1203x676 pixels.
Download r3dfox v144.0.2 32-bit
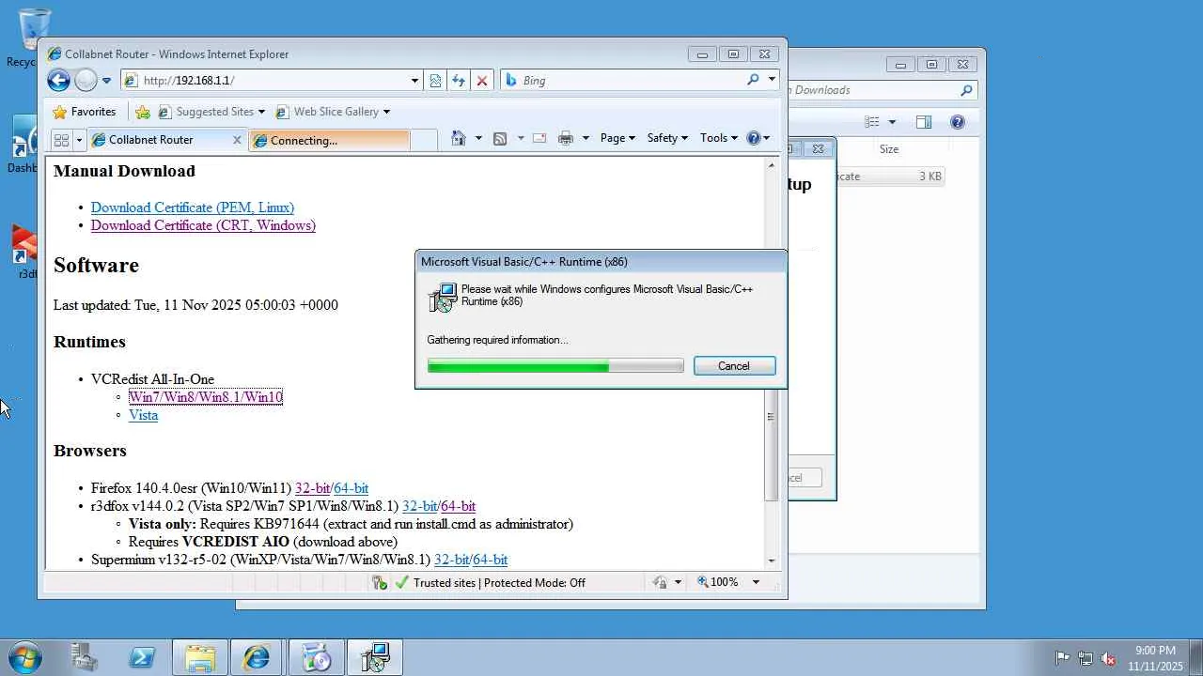[x=419, y=506]
